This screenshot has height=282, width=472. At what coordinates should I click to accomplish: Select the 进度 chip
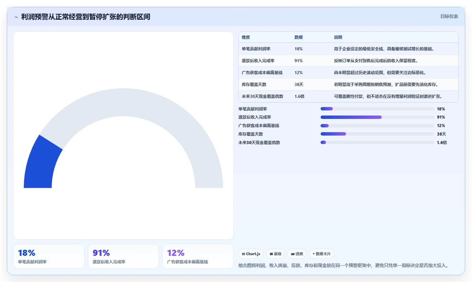pos(297,254)
